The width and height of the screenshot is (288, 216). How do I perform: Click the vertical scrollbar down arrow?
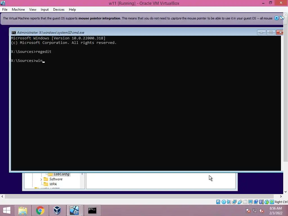click(286, 192)
